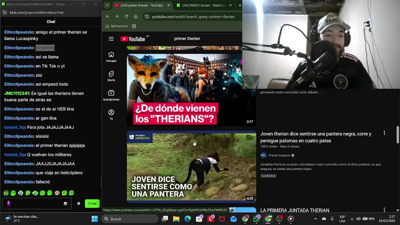Open the Joven therian dice sentirse video title

coord(316,137)
